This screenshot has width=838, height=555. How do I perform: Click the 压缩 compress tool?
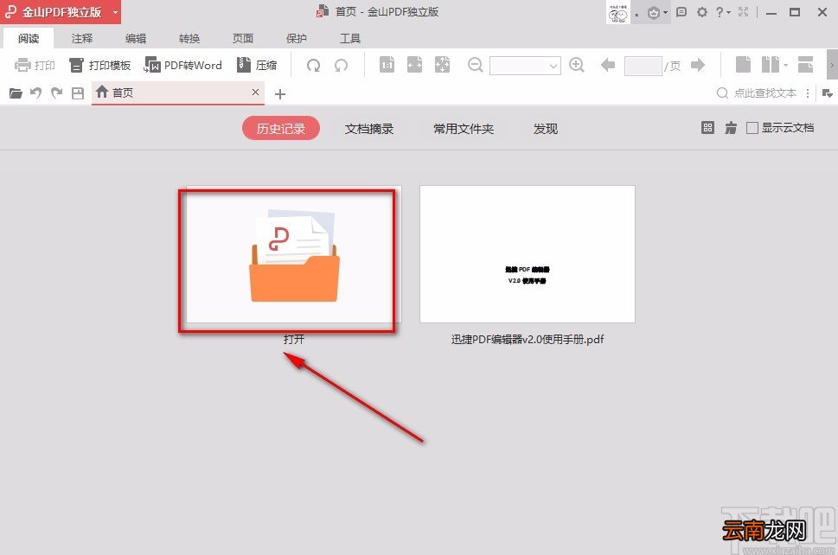coord(257,65)
